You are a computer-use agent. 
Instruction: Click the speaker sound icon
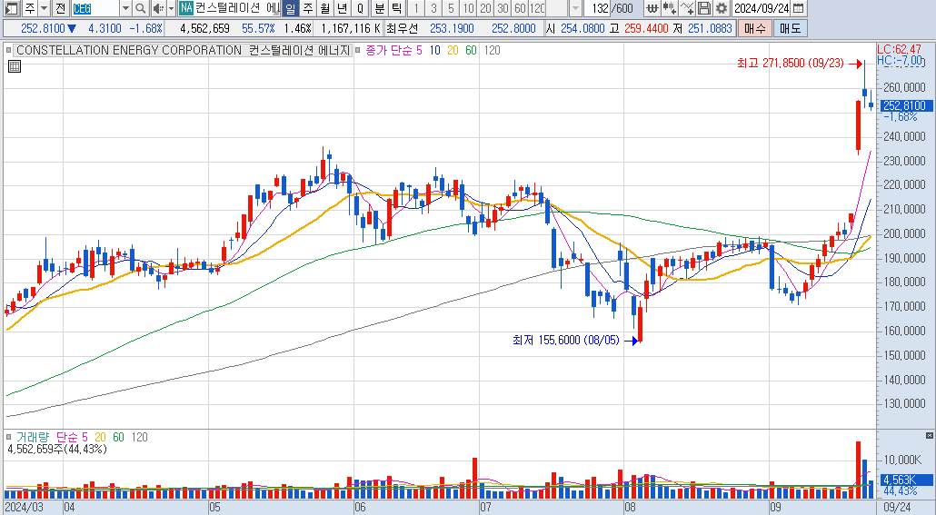point(157,8)
